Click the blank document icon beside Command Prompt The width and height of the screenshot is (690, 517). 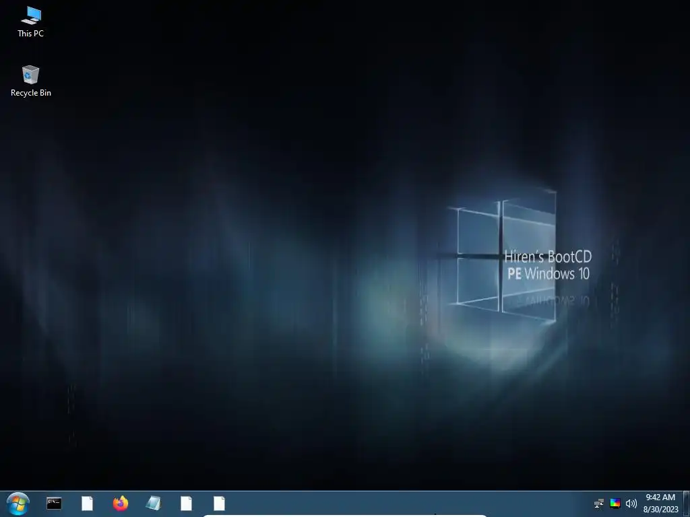coord(87,504)
